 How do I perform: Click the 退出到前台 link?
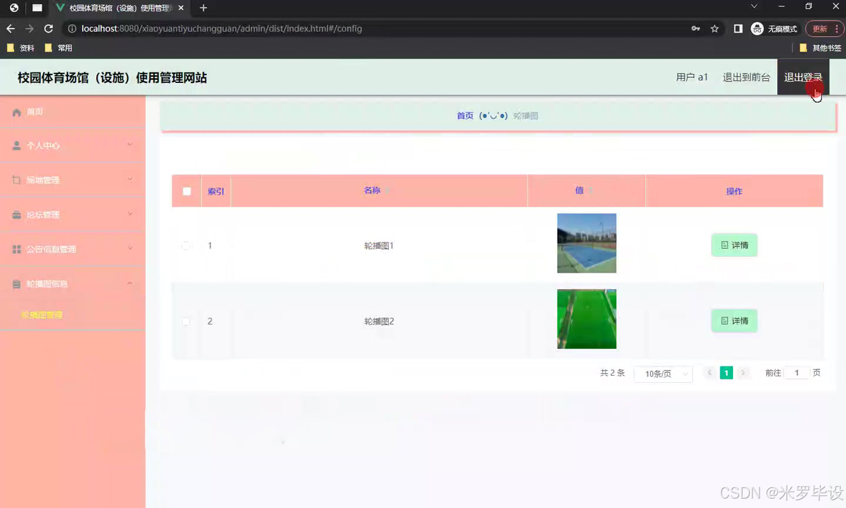click(746, 76)
